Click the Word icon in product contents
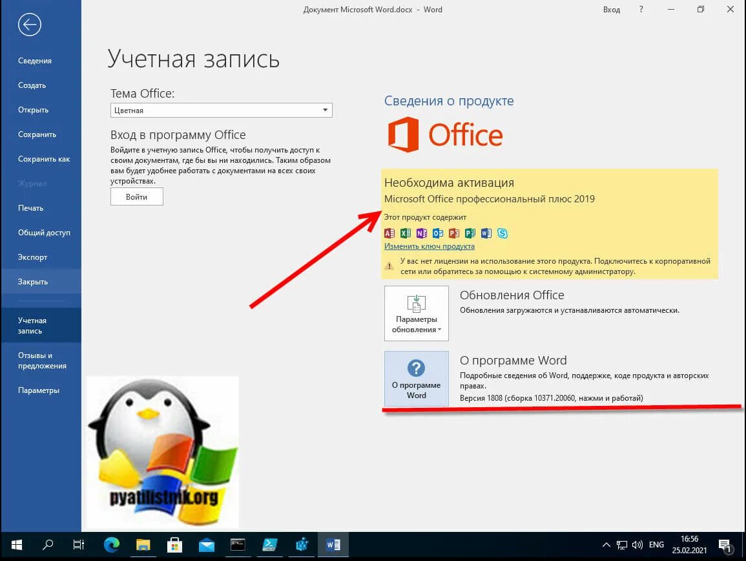The width and height of the screenshot is (746, 561). pos(486,233)
